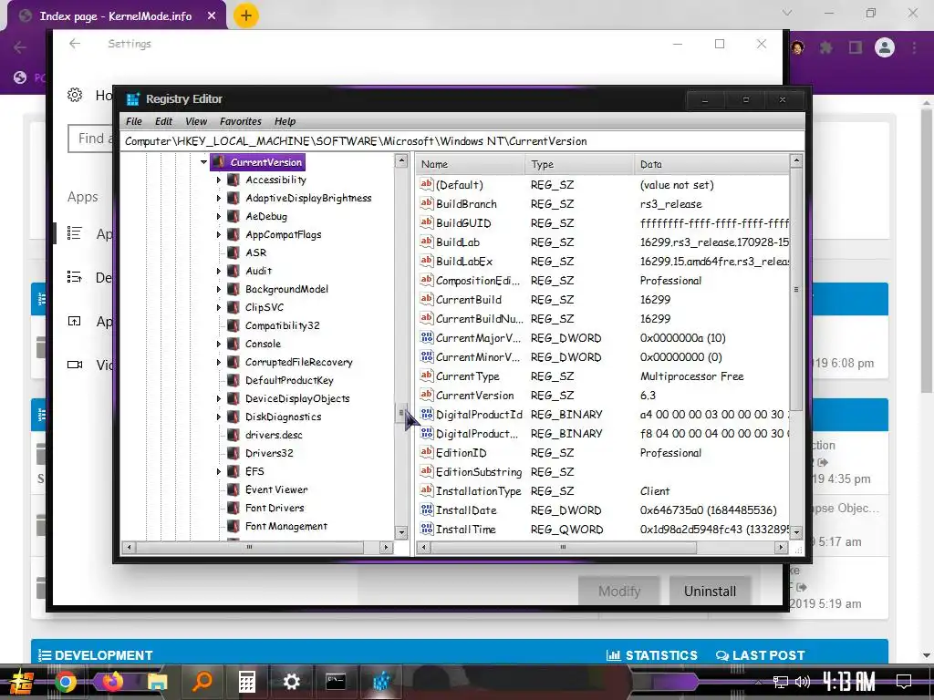Expand the Accessibility key
The width and height of the screenshot is (934, 700).
pyautogui.click(x=219, y=180)
